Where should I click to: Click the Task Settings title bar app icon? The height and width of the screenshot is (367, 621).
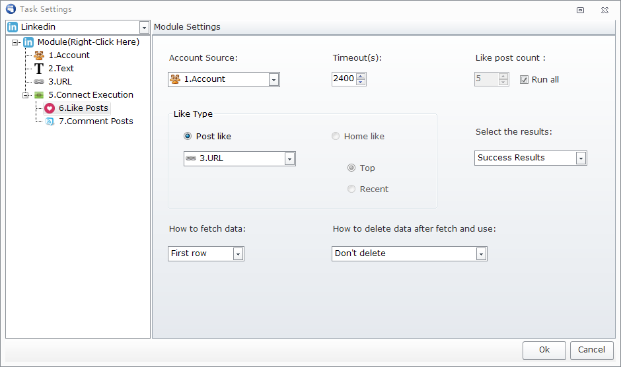[11, 9]
